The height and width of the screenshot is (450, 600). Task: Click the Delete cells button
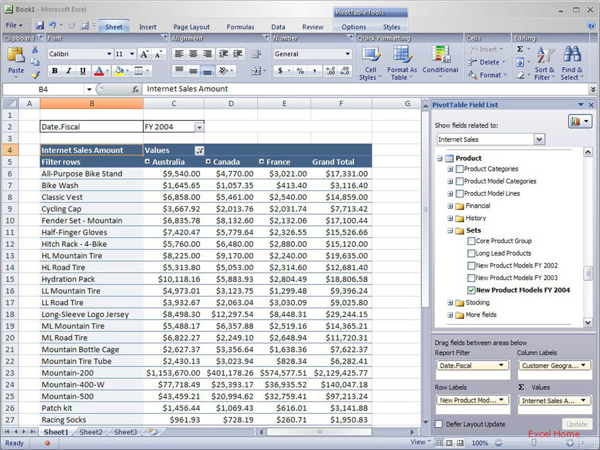click(487, 62)
